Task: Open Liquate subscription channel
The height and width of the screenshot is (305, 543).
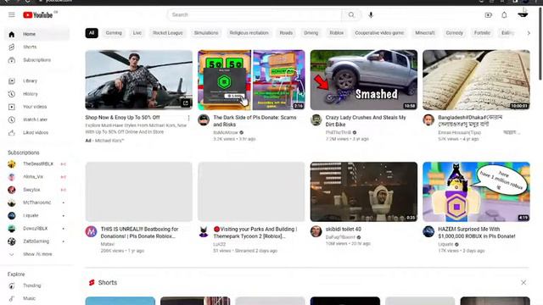Action: tap(36, 216)
